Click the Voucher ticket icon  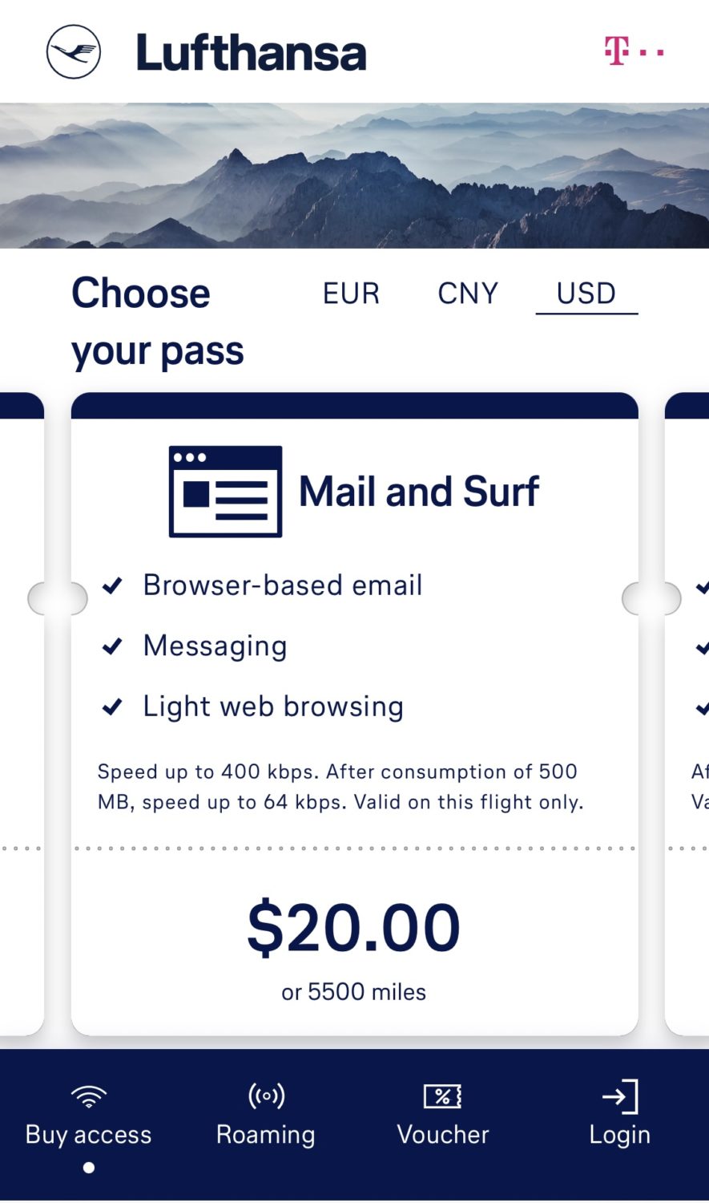click(442, 1094)
